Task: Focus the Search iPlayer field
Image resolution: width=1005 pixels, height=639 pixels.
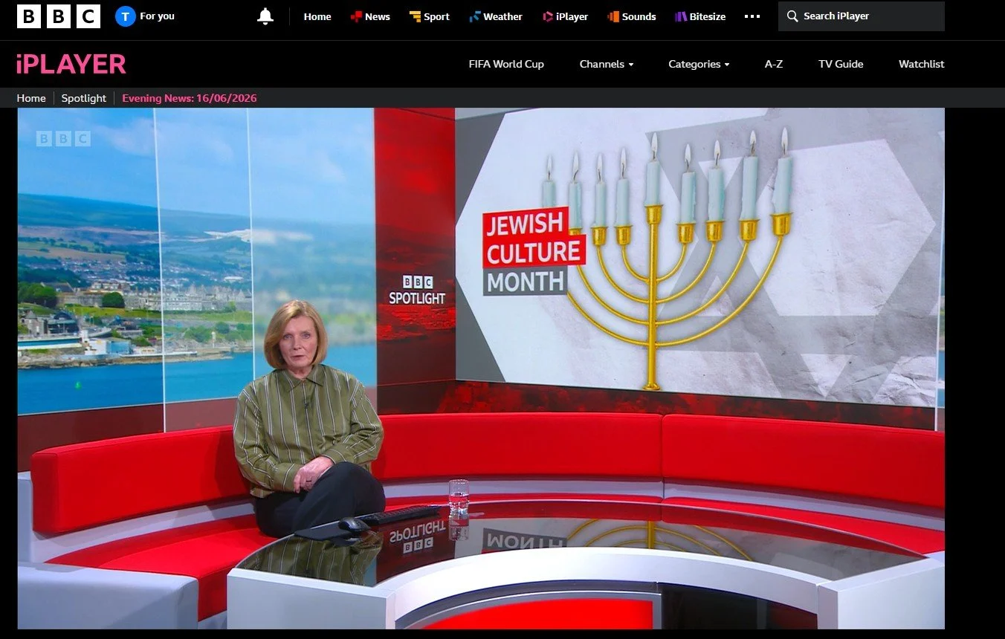Action: 862,16
